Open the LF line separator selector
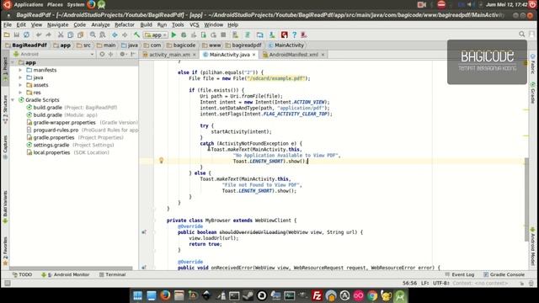This screenshot has height=303, width=539. [x=424, y=283]
